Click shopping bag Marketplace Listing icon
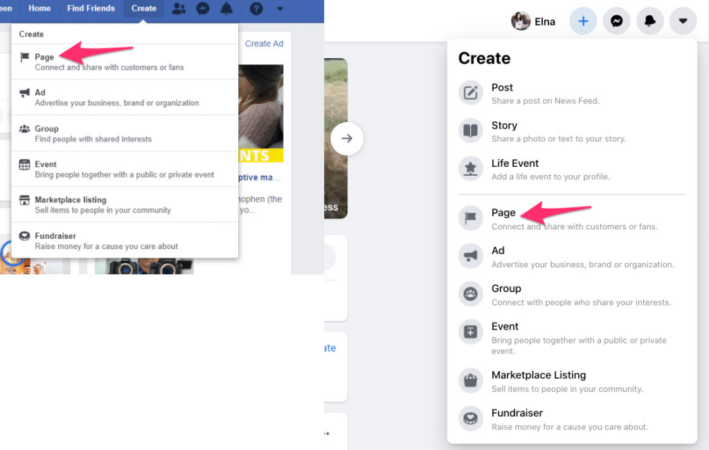This screenshot has width=709, height=450. click(470, 381)
